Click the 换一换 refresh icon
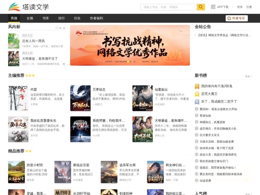This screenshot has height=195, width=260. (57, 28)
